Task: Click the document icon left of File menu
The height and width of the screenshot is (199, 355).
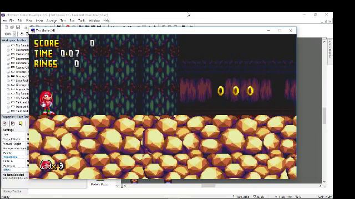Action: click(x=5, y=20)
